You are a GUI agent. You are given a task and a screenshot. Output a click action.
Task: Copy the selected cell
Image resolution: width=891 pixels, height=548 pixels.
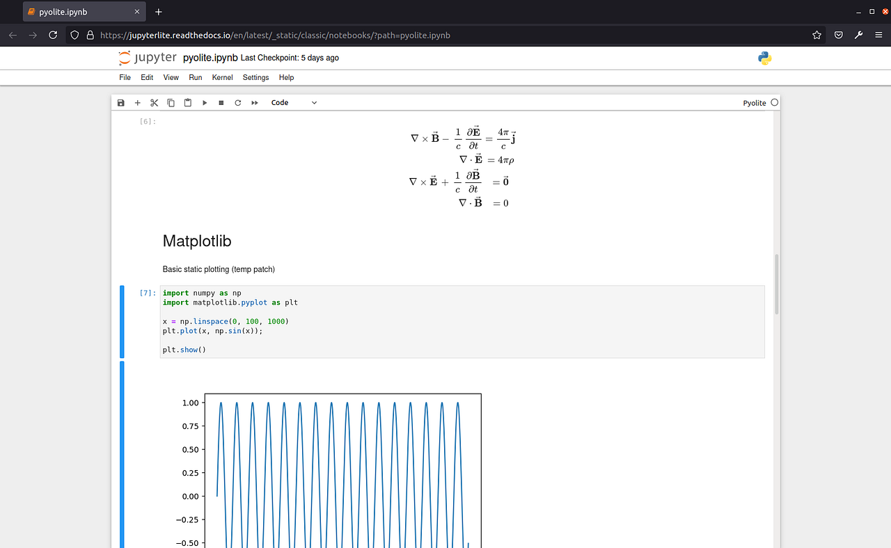tap(171, 102)
